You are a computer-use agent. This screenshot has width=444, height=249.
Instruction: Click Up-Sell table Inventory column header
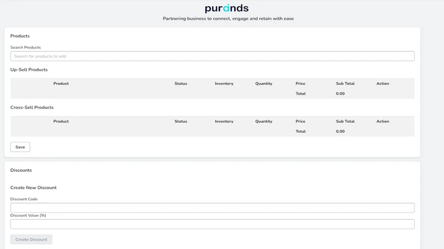point(224,84)
